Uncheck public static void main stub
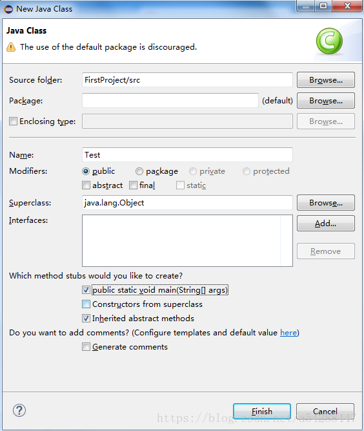Image resolution: width=364 pixels, height=431 pixels. click(x=86, y=290)
